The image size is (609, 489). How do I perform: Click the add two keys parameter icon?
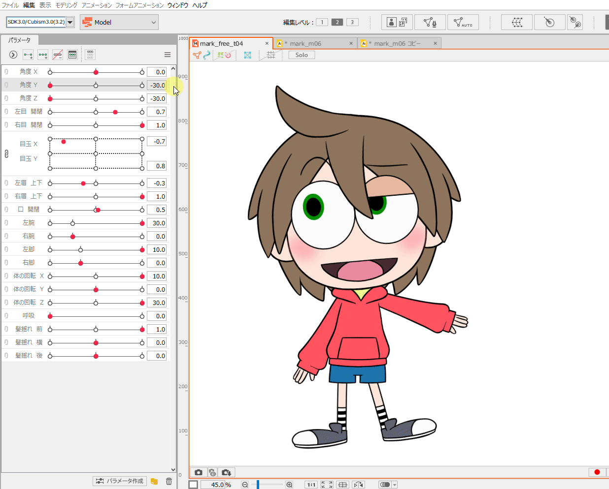[x=28, y=55]
